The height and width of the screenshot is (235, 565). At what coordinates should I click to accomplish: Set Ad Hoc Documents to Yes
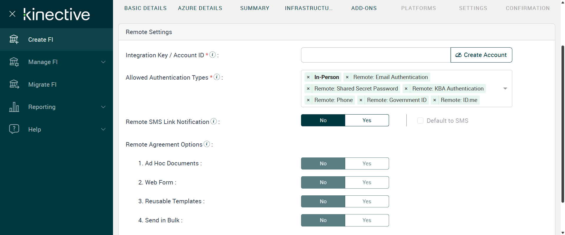pyautogui.click(x=367, y=164)
